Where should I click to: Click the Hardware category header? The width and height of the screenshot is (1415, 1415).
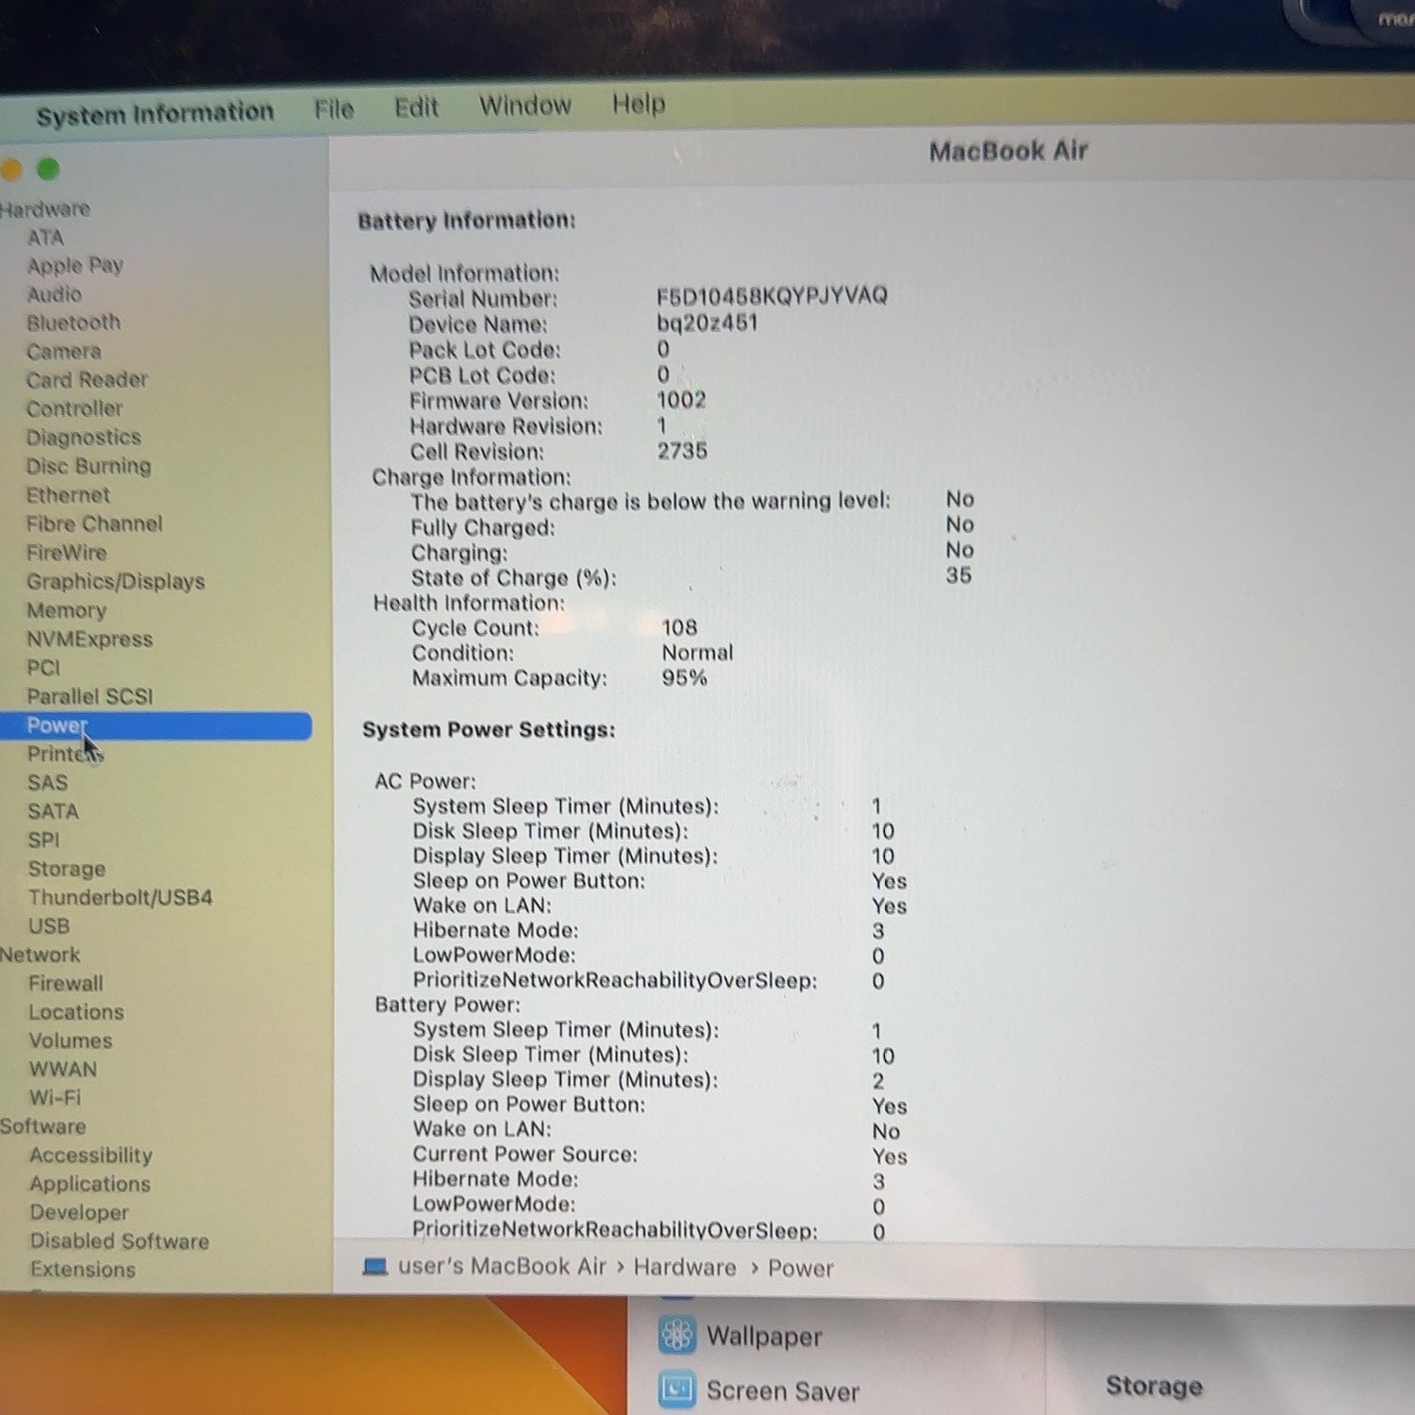(x=45, y=209)
